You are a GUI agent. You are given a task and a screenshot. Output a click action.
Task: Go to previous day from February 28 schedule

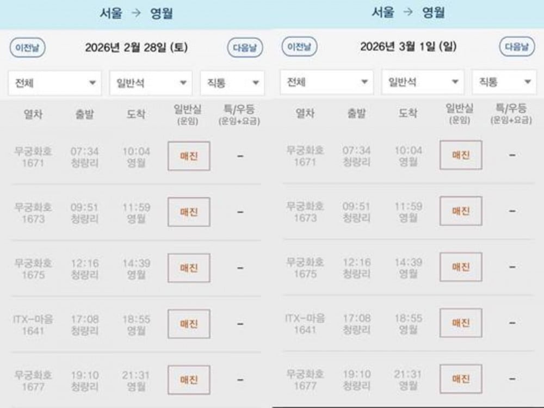[x=27, y=48]
